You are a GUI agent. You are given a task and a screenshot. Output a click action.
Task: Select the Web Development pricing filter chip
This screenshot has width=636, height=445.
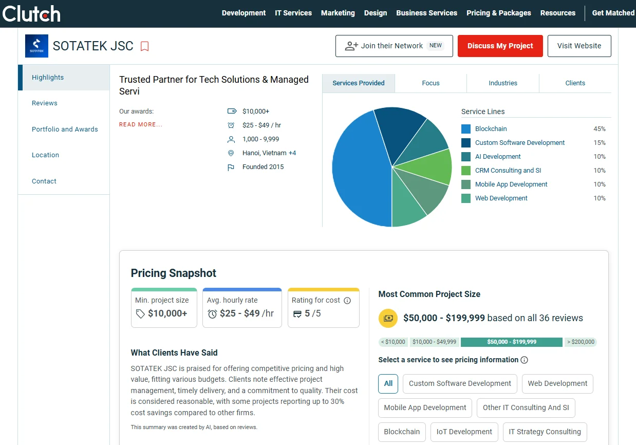pyautogui.click(x=557, y=383)
